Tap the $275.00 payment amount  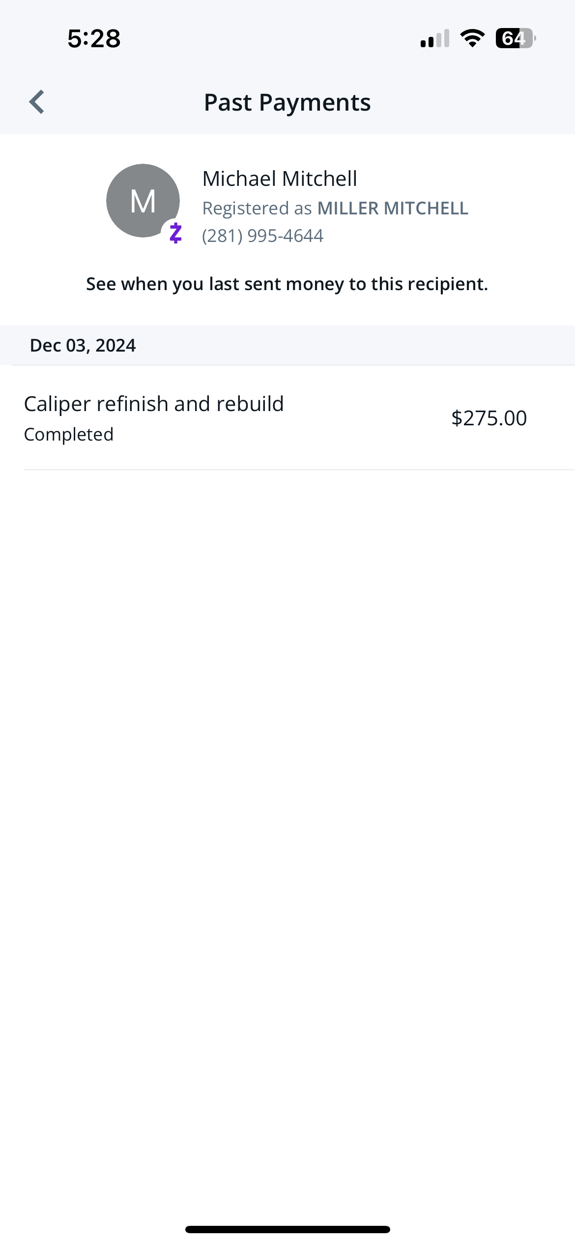click(x=489, y=418)
